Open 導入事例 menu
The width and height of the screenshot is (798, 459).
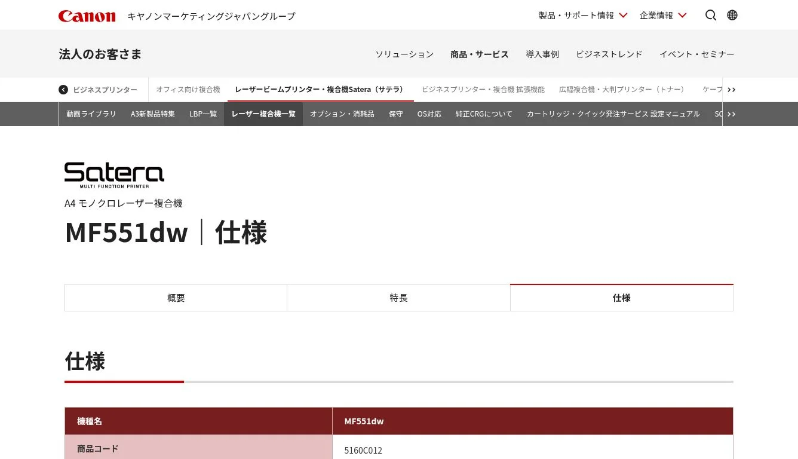pos(542,54)
